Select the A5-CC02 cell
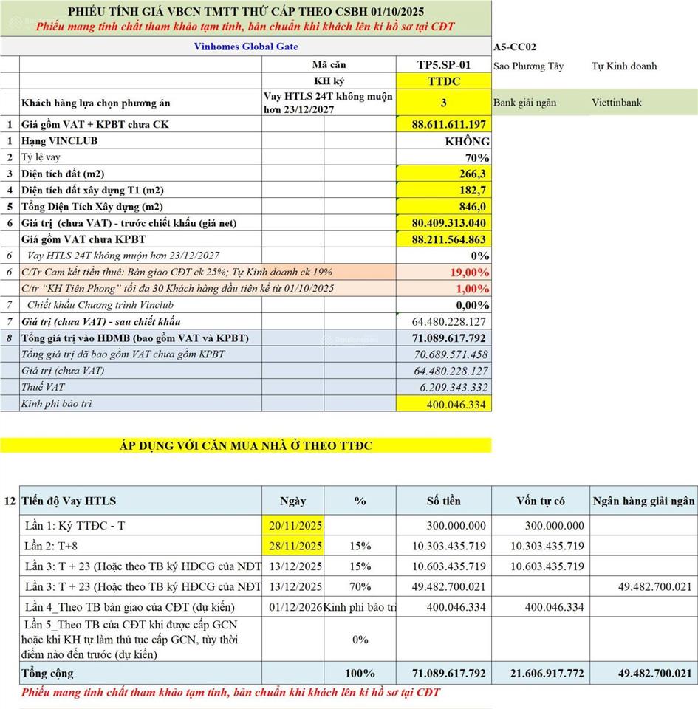The image size is (698, 709). coord(516,47)
